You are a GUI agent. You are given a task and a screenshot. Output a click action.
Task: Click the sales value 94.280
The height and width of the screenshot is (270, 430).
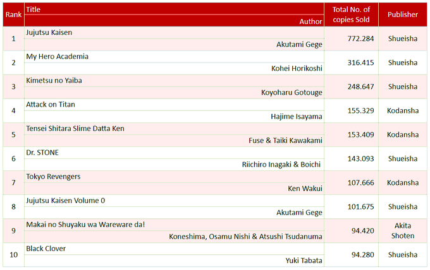pos(363,255)
